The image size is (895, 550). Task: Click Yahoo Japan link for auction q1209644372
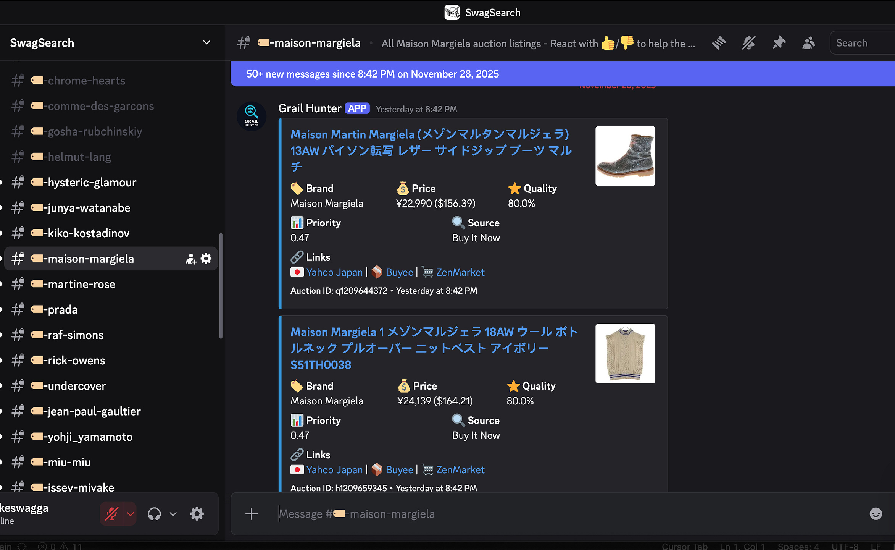click(x=334, y=272)
